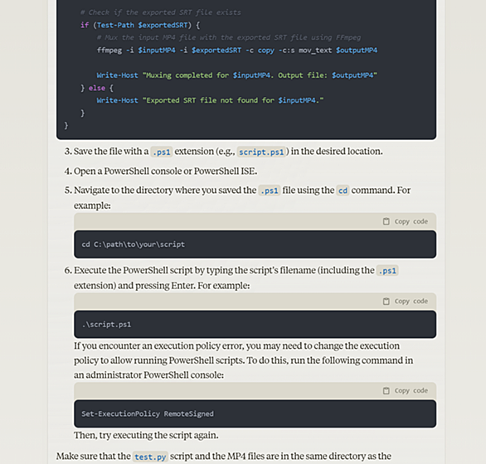Select the inline 'test.py' code snippet
The image size is (486, 464).
pyautogui.click(x=150, y=457)
